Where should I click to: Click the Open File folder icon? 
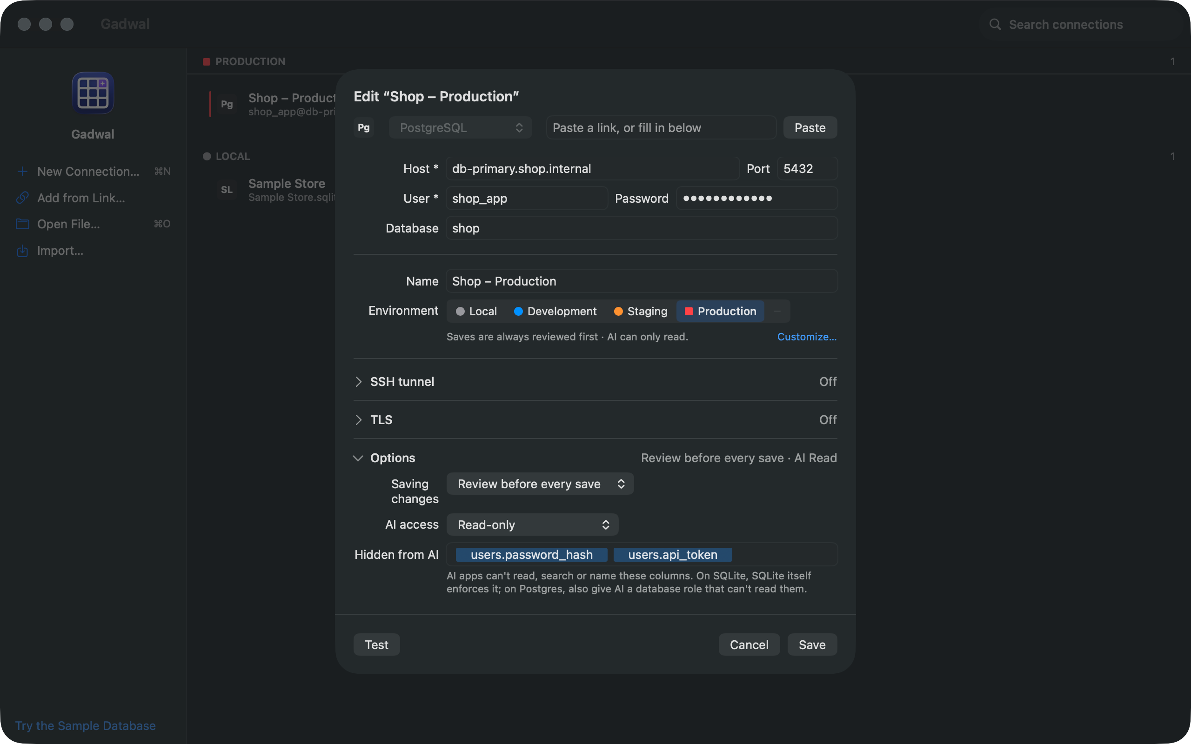22,224
